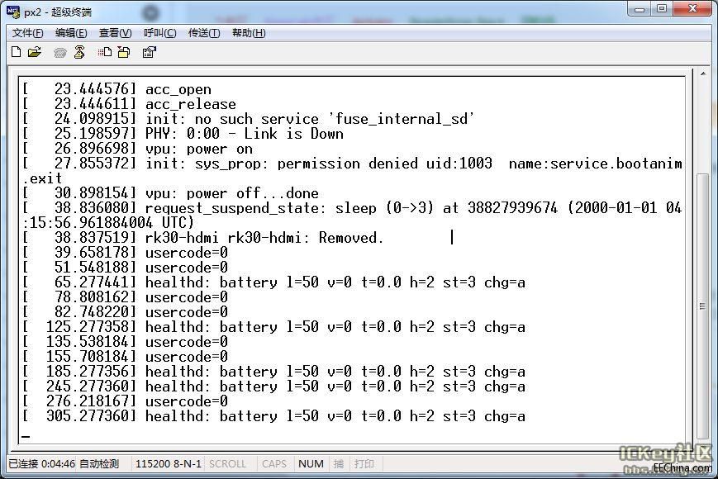The height and width of the screenshot is (479, 718).
Task: Click the vertical scrollbar thumb
Action: pos(702,306)
